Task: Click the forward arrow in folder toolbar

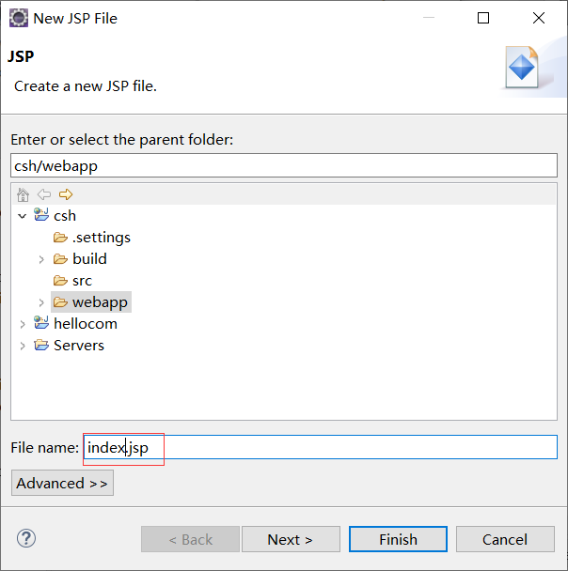Action: 66,194
